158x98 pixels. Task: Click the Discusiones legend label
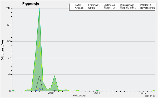click(x=127, y=5)
